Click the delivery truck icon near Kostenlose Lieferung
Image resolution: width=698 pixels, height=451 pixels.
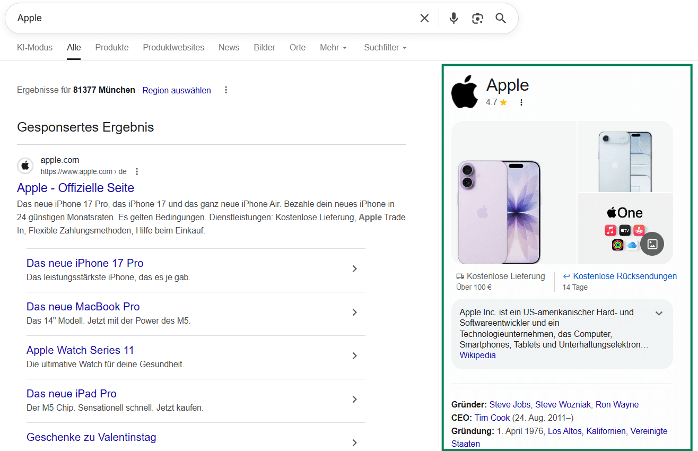coord(459,276)
